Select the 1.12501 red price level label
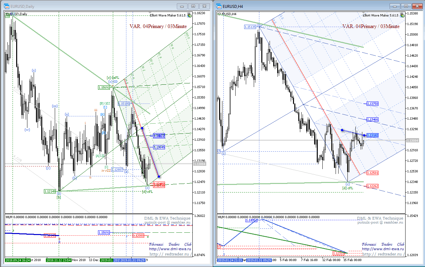The image size is (425, 267). [x=372, y=173]
